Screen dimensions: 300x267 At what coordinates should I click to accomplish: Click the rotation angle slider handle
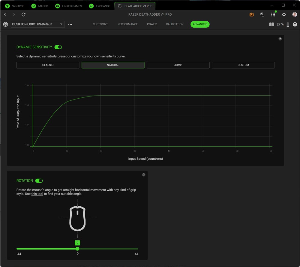77,249
